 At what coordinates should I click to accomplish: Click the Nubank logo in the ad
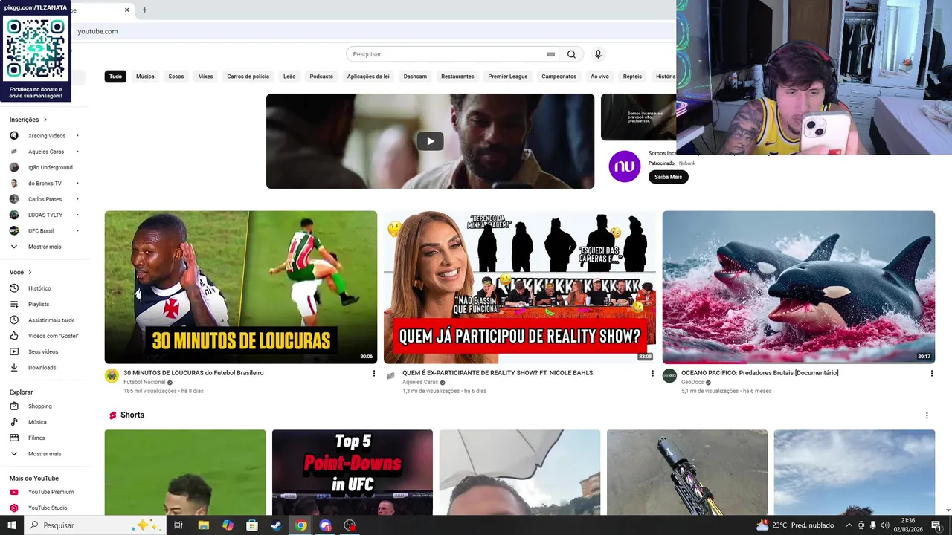pos(625,166)
